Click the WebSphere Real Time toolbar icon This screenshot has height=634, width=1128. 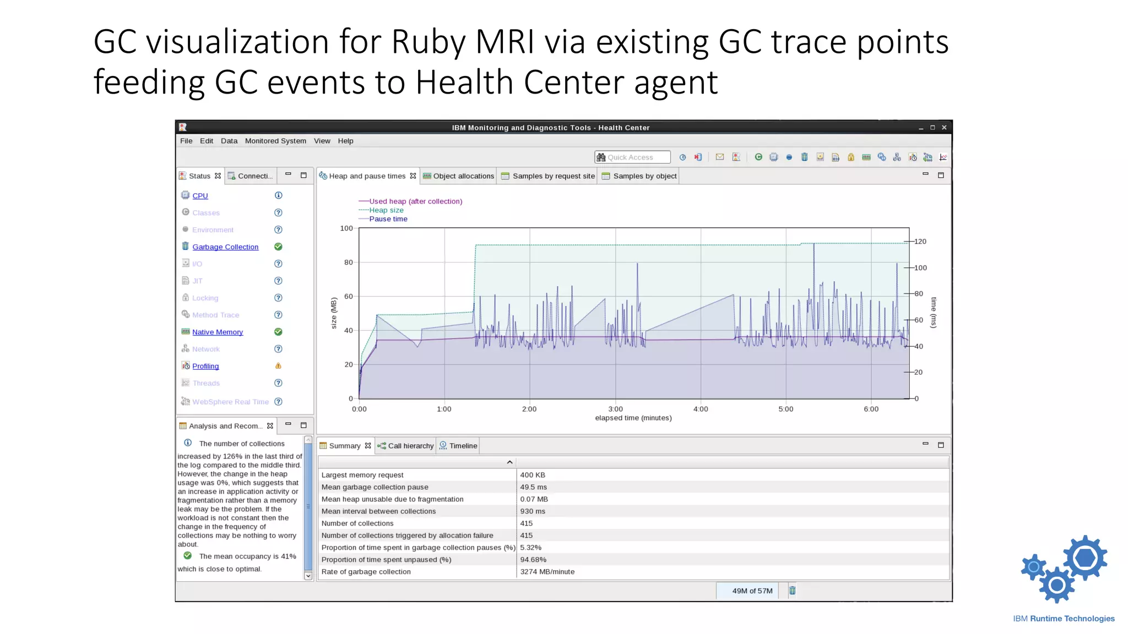click(928, 157)
